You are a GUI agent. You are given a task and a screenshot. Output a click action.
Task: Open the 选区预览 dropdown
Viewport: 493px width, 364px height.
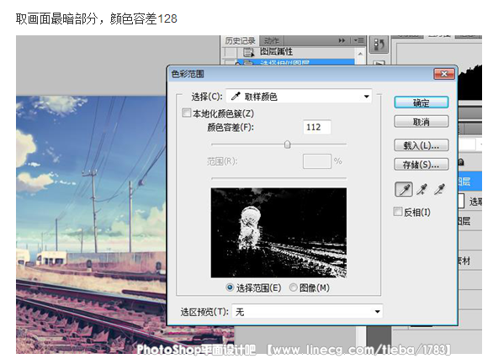[x=307, y=312]
